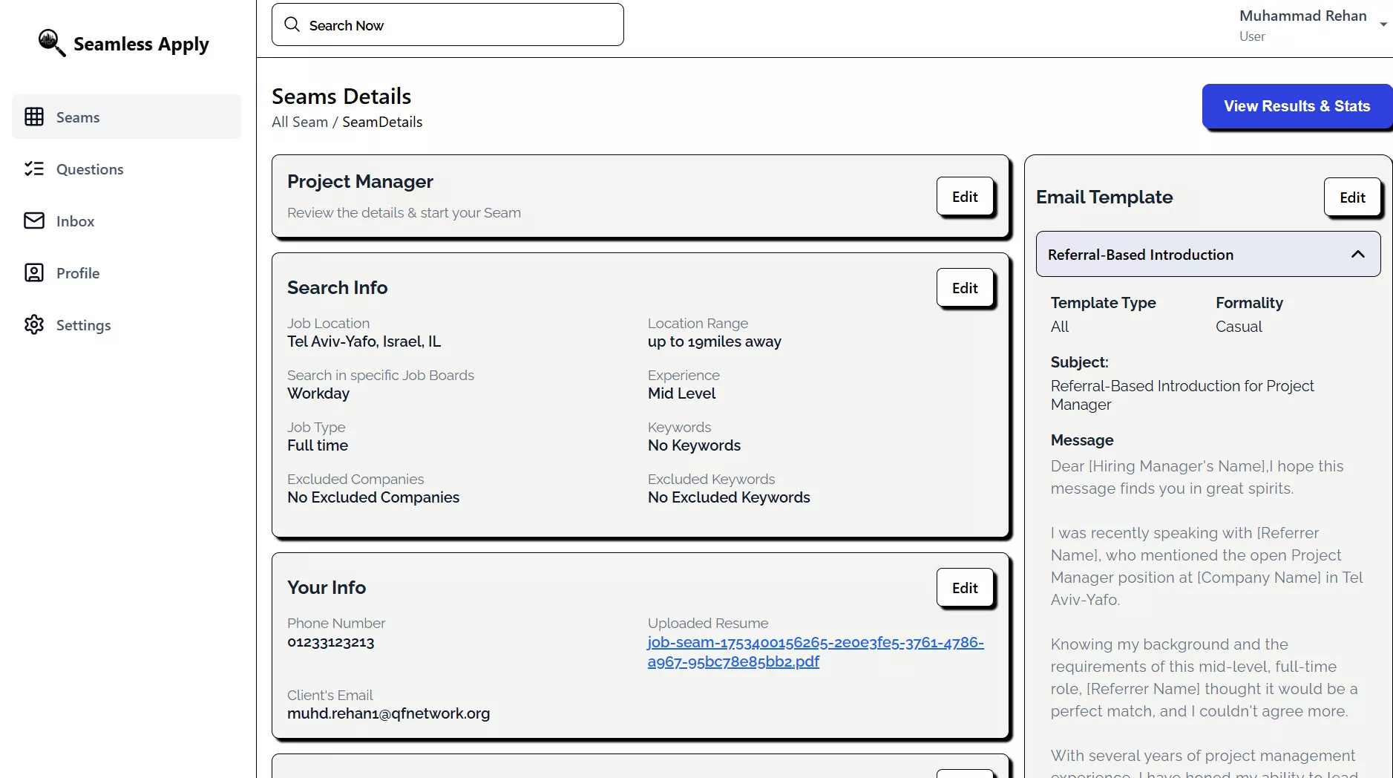
Task: Click the search magnifier icon
Action: (x=292, y=24)
